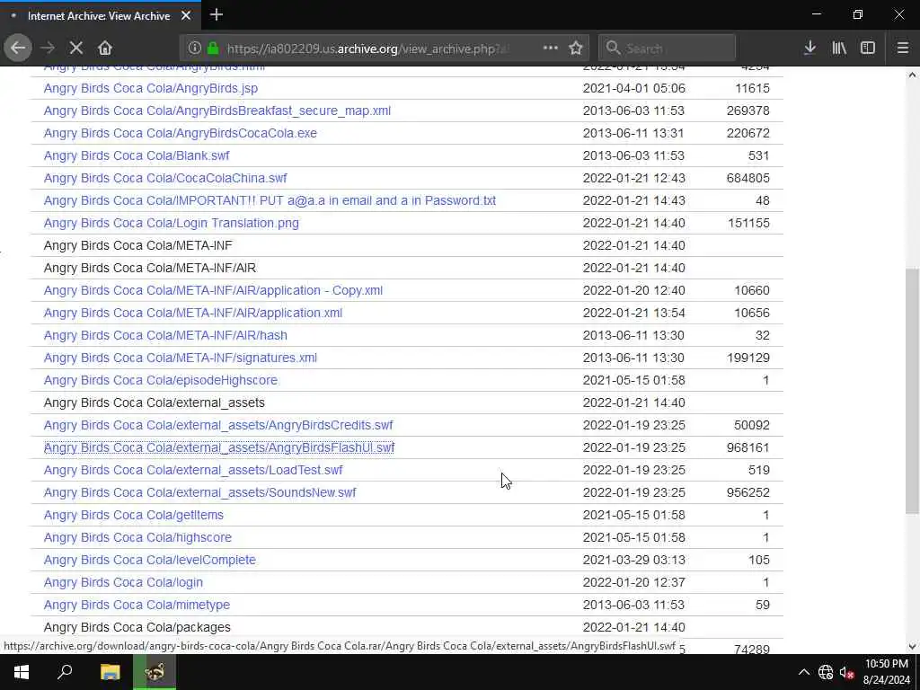Viewport: 920px width, 690px height.
Task: Open the AngryBirdsCredits.swf link
Action: (x=218, y=425)
